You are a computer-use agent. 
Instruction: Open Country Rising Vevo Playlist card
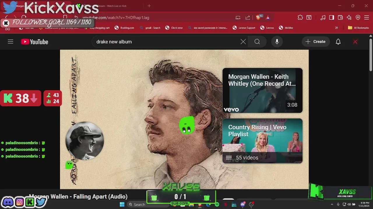[263, 141]
